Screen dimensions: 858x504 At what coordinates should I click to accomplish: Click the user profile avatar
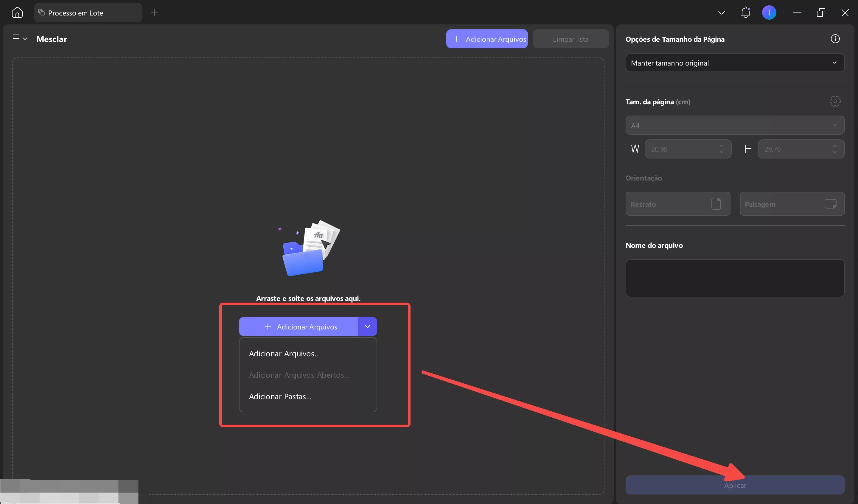tap(769, 13)
